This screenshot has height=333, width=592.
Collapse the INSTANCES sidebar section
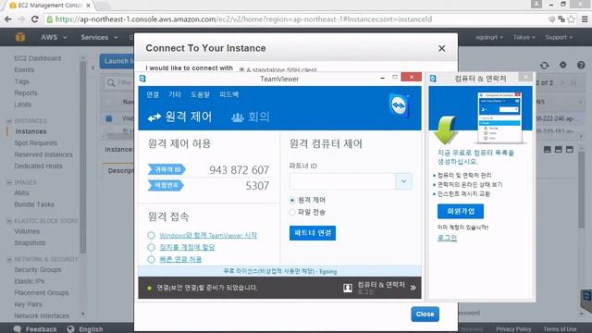point(9,121)
